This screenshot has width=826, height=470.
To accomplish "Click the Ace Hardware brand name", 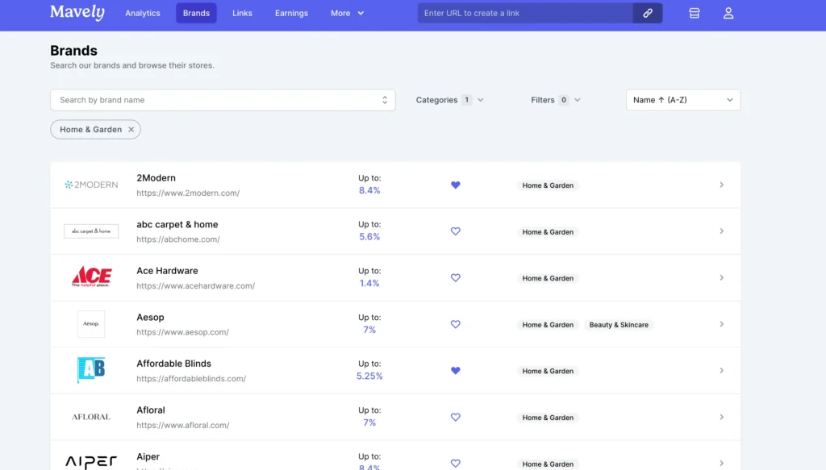I will (x=167, y=271).
